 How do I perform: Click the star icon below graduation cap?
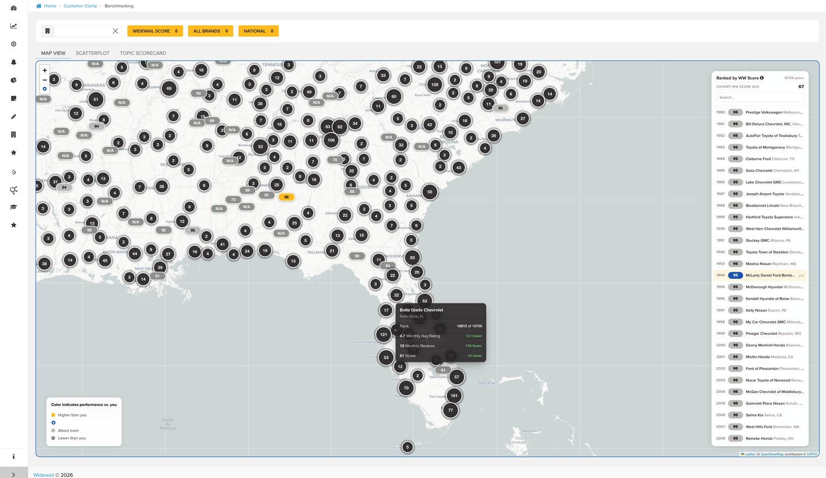tap(13, 225)
